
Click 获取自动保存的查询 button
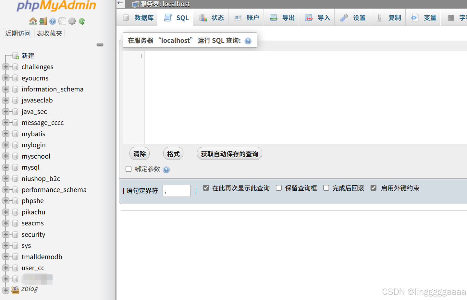click(x=229, y=154)
